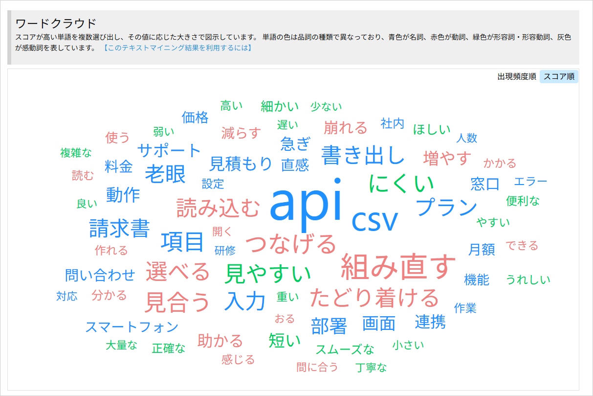This screenshot has height=396, width=593.
Task: Click the blue word 項目
Action: coord(182,241)
